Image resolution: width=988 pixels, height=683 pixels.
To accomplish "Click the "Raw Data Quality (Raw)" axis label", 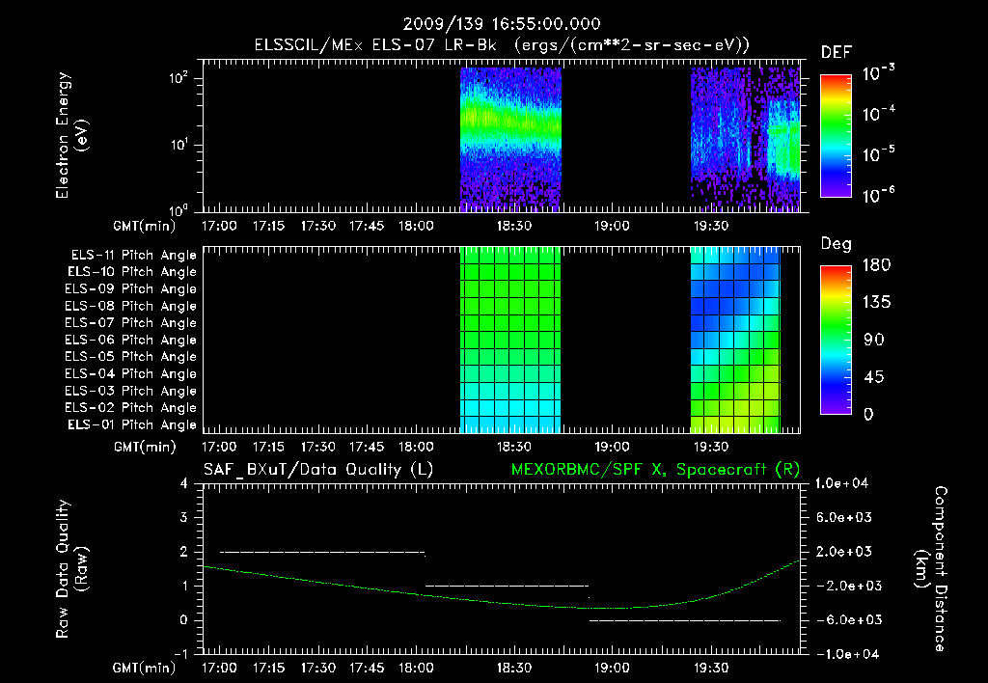I will coord(71,569).
